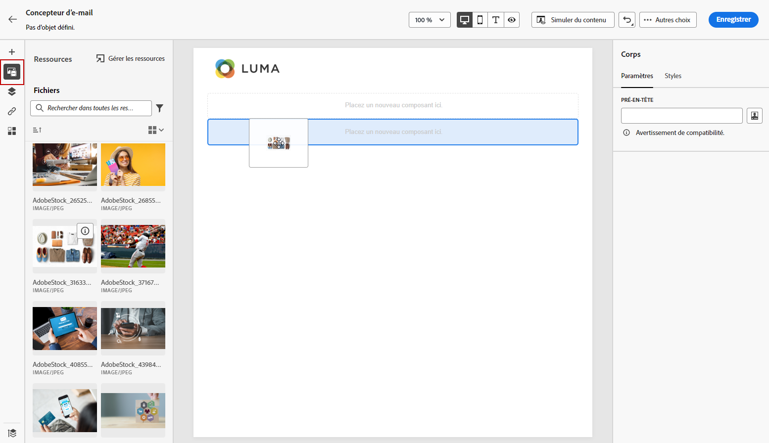This screenshot has height=443, width=769.
Task: Select the AdobeStock_31633 clothing flat-lay thumbnail
Action: point(65,247)
